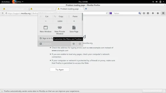Reset zoom by clicking 100%
This screenshot has width=166, height=93.
(x=60, y=21)
